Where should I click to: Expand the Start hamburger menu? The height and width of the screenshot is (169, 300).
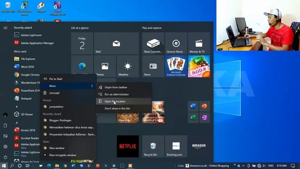5,28
